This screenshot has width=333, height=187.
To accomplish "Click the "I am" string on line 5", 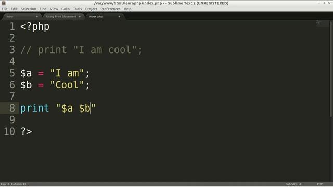I will (67, 73).
